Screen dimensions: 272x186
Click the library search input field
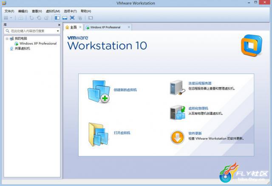[32, 31]
